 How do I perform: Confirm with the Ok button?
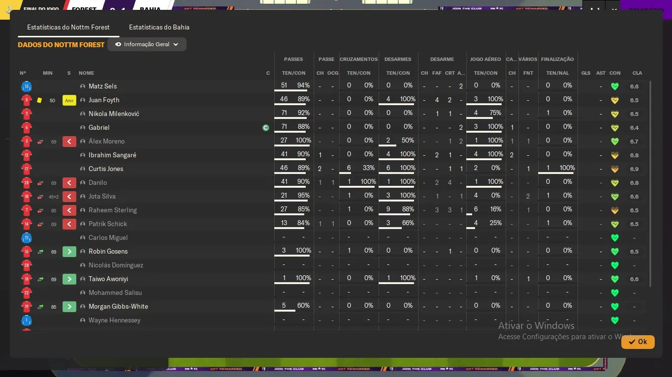pos(638,342)
